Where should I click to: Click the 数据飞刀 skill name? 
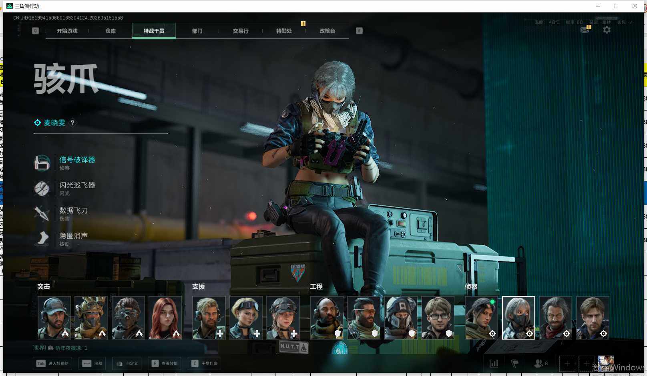click(x=74, y=210)
